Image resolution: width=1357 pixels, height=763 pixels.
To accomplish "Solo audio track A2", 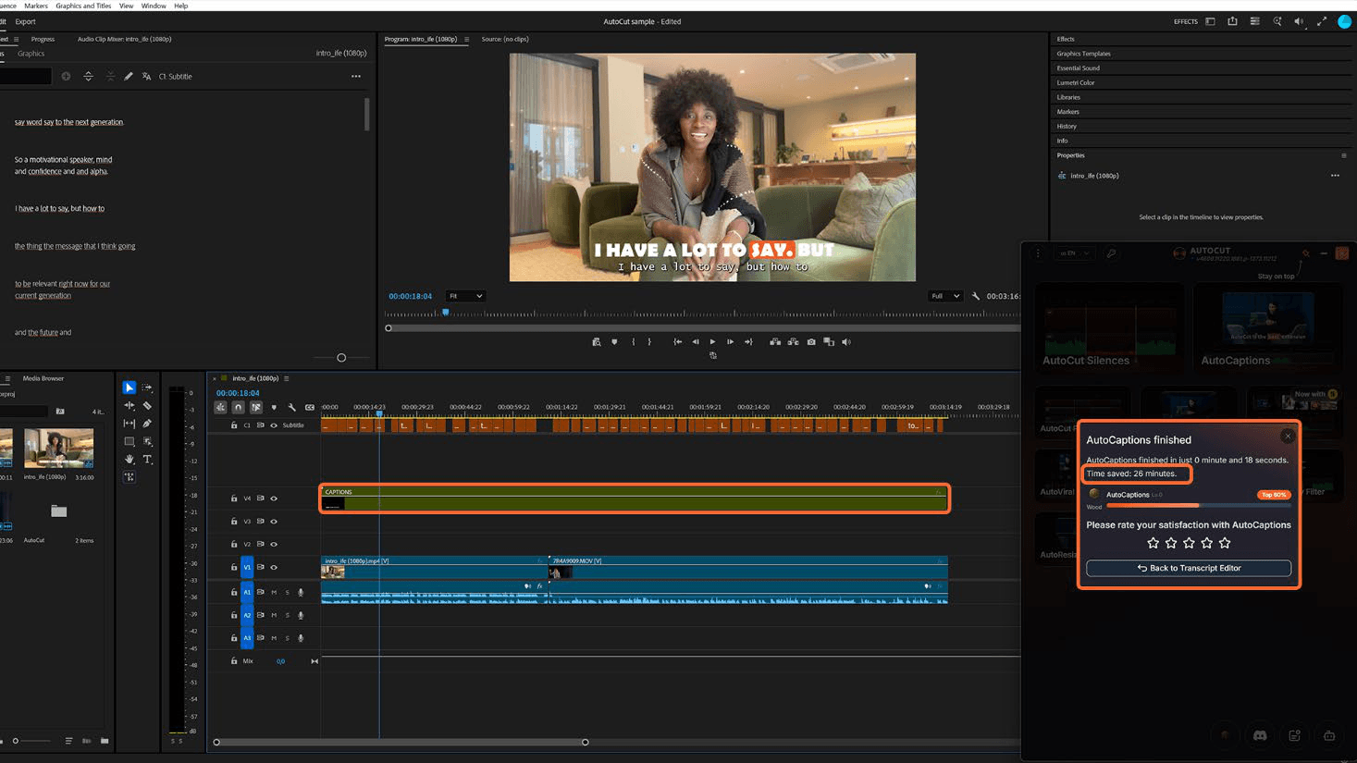I will point(287,615).
